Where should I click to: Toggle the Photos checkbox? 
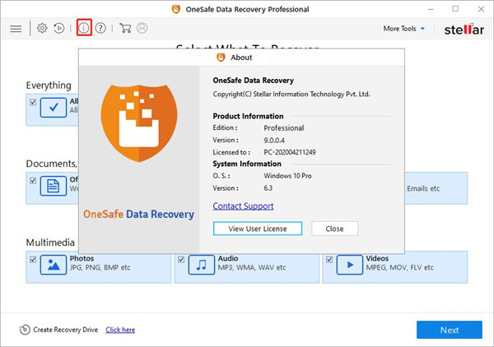33,260
